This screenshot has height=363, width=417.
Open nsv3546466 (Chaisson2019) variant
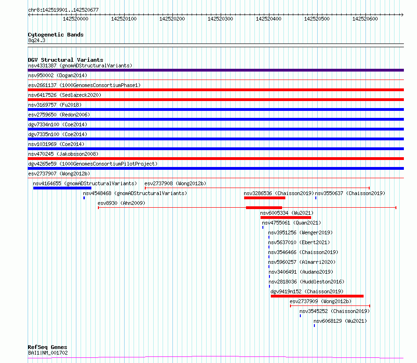pyautogui.click(x=303, y=252)
